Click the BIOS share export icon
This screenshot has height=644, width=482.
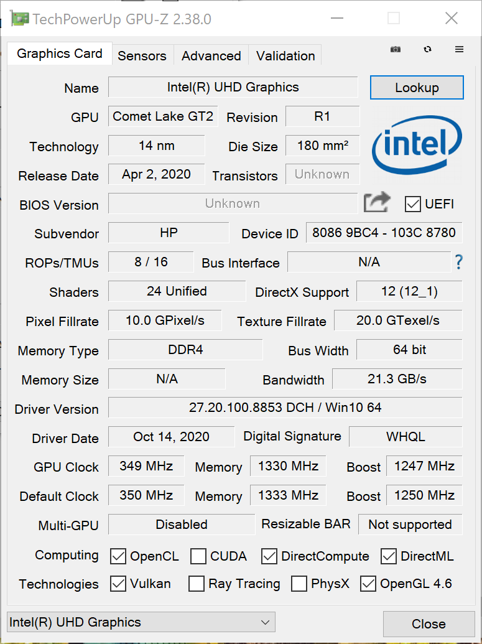(x=377, y=203)
